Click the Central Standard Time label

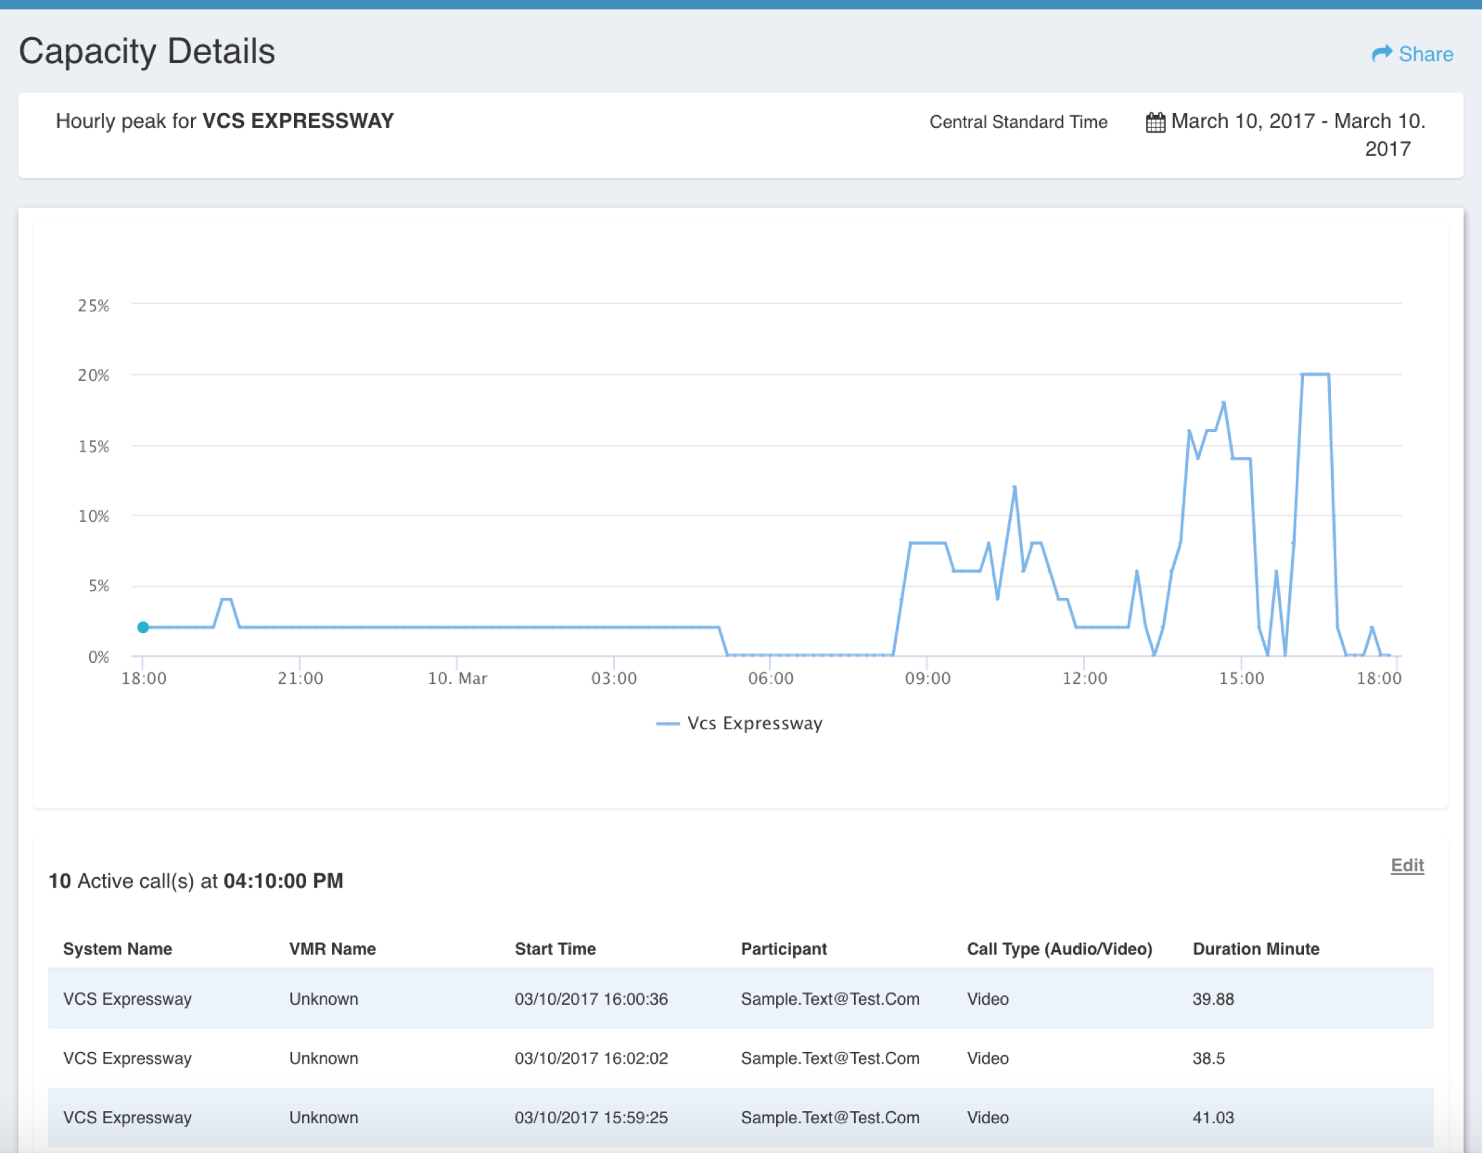pos(1018,122)
